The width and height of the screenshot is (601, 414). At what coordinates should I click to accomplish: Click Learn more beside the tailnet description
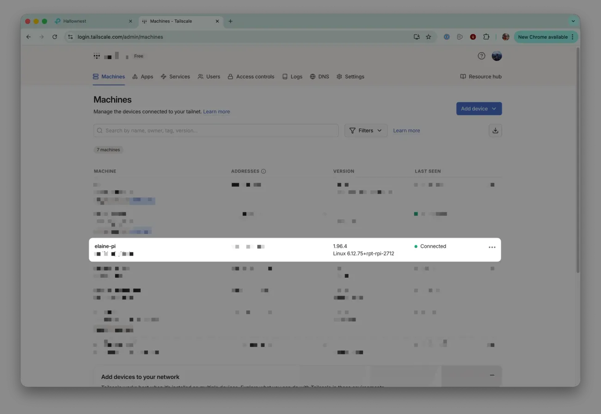(x=216, y=112)
